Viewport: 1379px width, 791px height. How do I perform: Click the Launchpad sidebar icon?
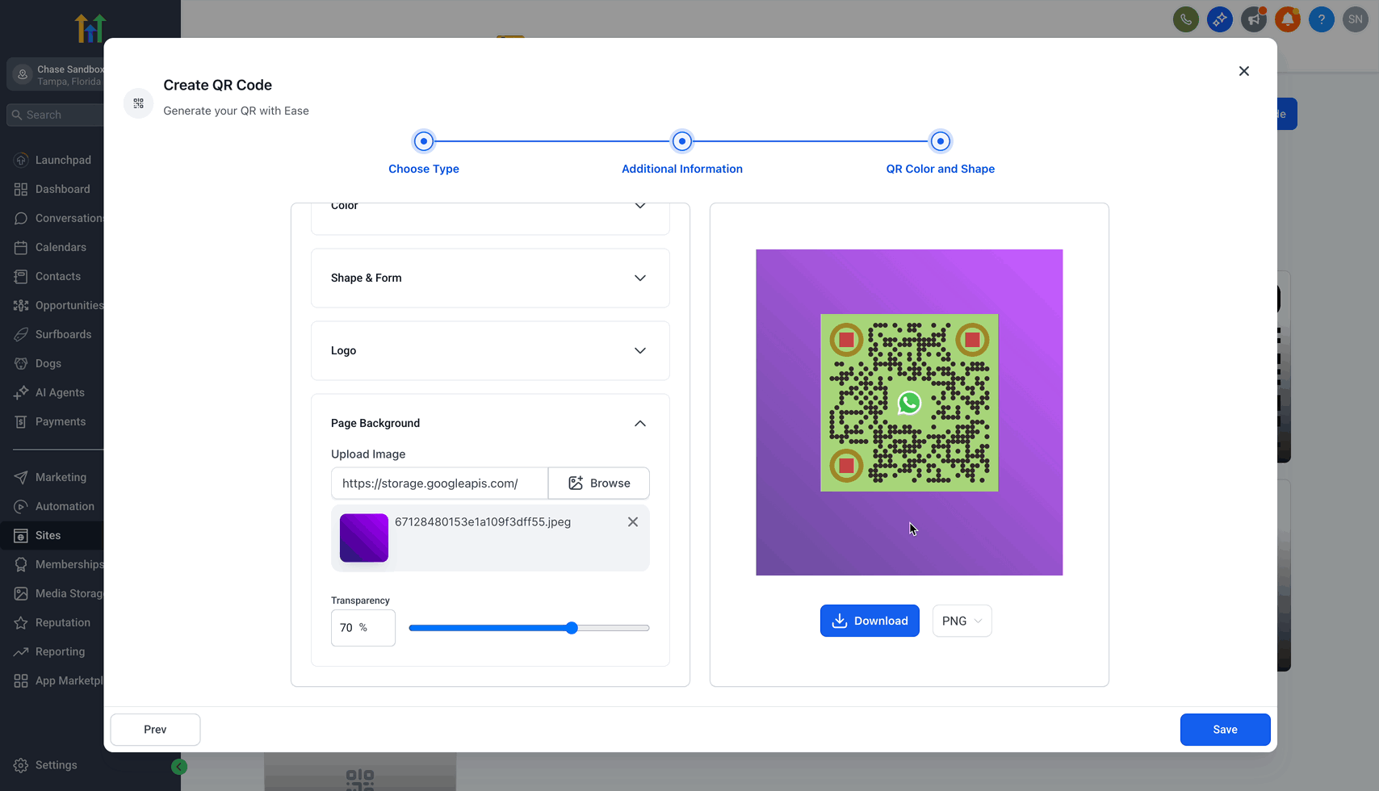[21, 160]
